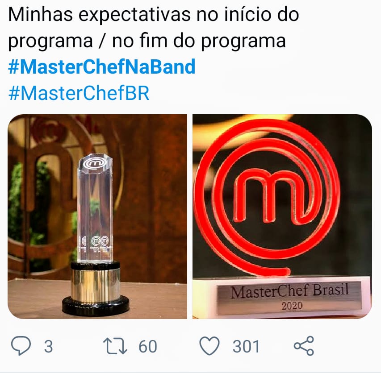Click the reply count 3
The height and width of the screenshot is (373, 381).
pos(48,346)
